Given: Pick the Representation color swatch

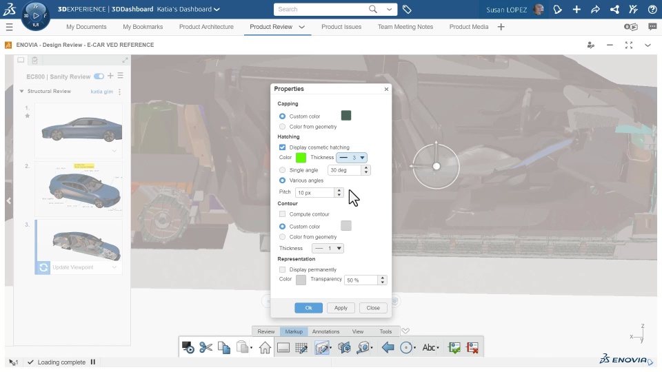Looking at the screenshot, I should point(301,280).
